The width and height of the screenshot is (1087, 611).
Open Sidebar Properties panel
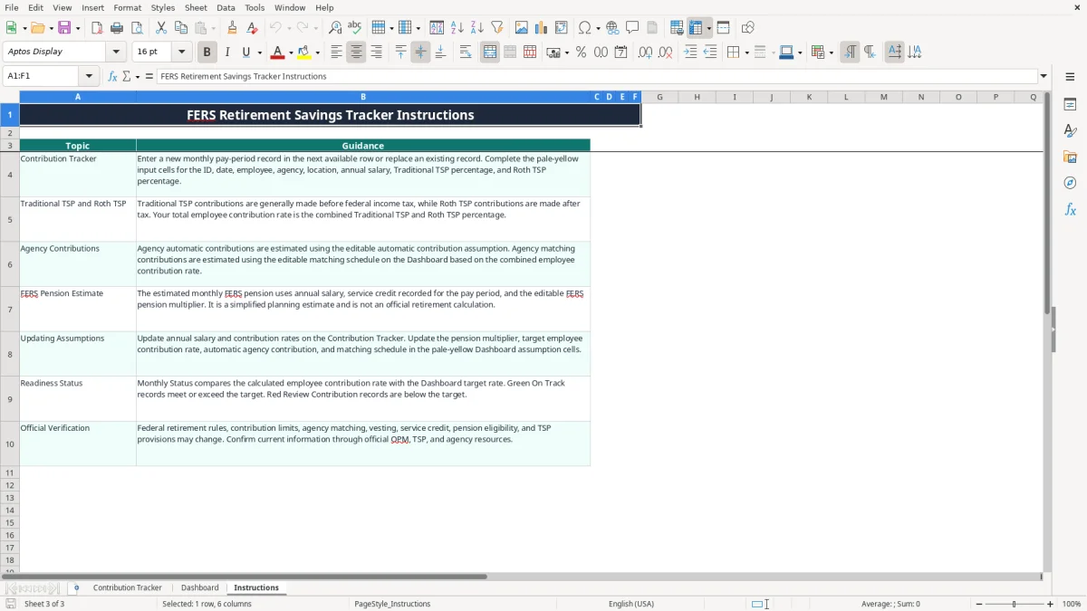coord(1070,105)
